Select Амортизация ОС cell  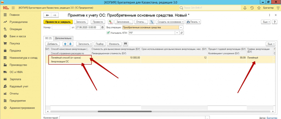click(71, 61)
